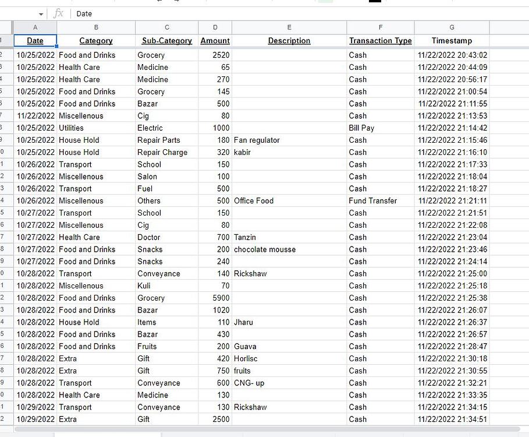Click the Amount header cell
This screenshot has height=437, width=529.
pos(215,41)
